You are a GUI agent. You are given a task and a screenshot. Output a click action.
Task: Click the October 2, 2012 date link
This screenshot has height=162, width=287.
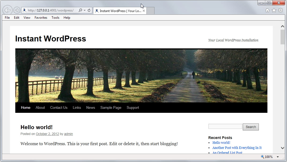(47, 134)
